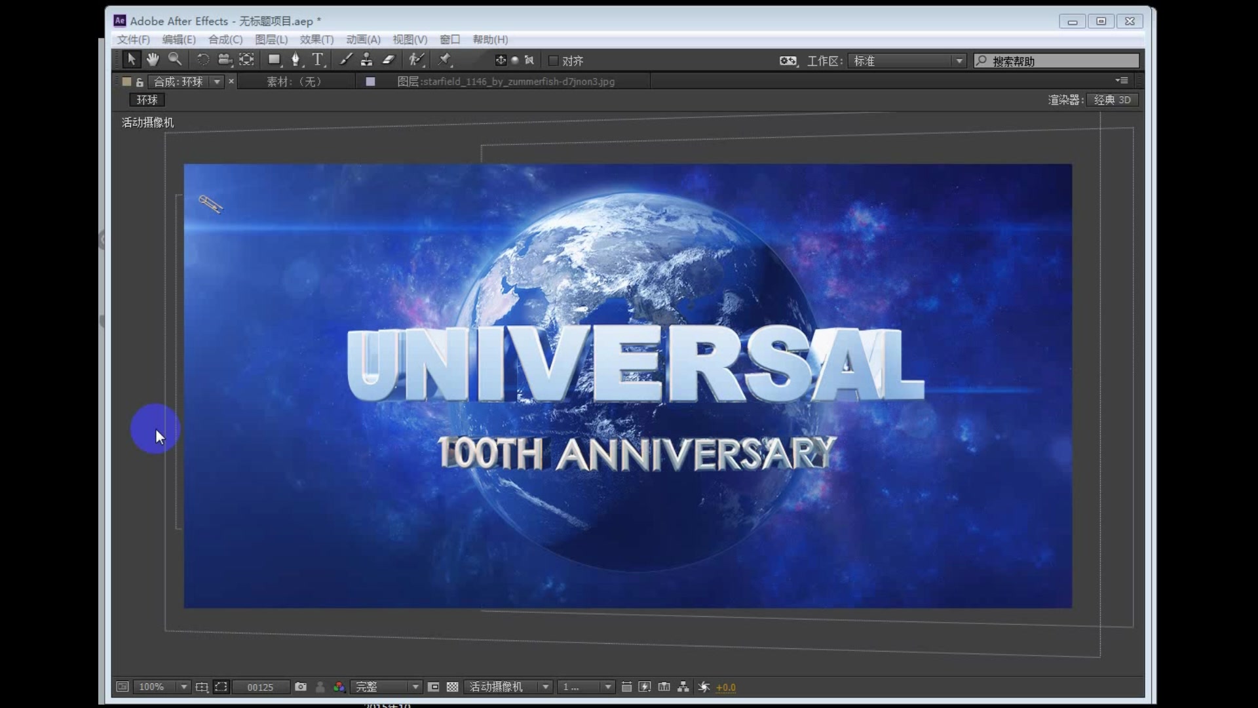Select the Hand tool
The height and width of the screenshot is (708, 1258).
153,60
